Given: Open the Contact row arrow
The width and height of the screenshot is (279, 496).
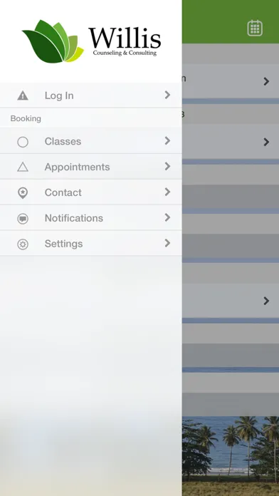Looking at the screenshot, I should click(167, 192).
